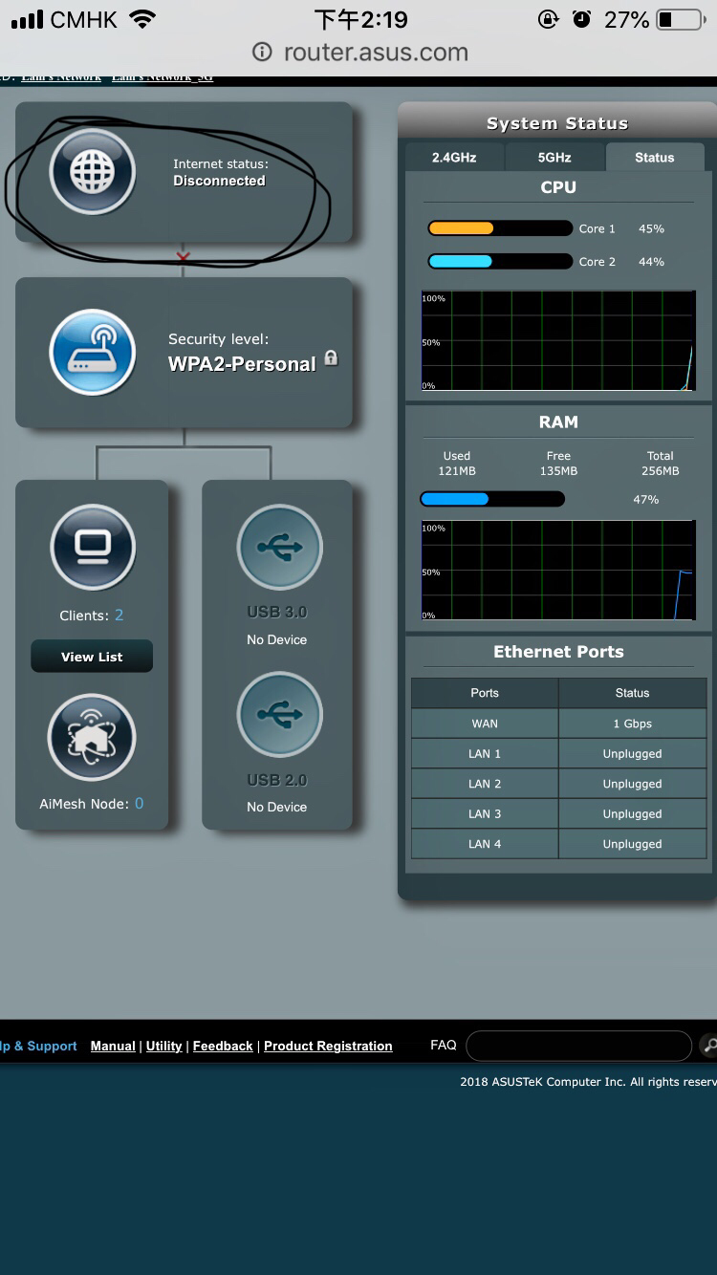Viewport: 717px width, 1275px height.
Task: Open the Internet status globe icon
Action: click(93, 173)
